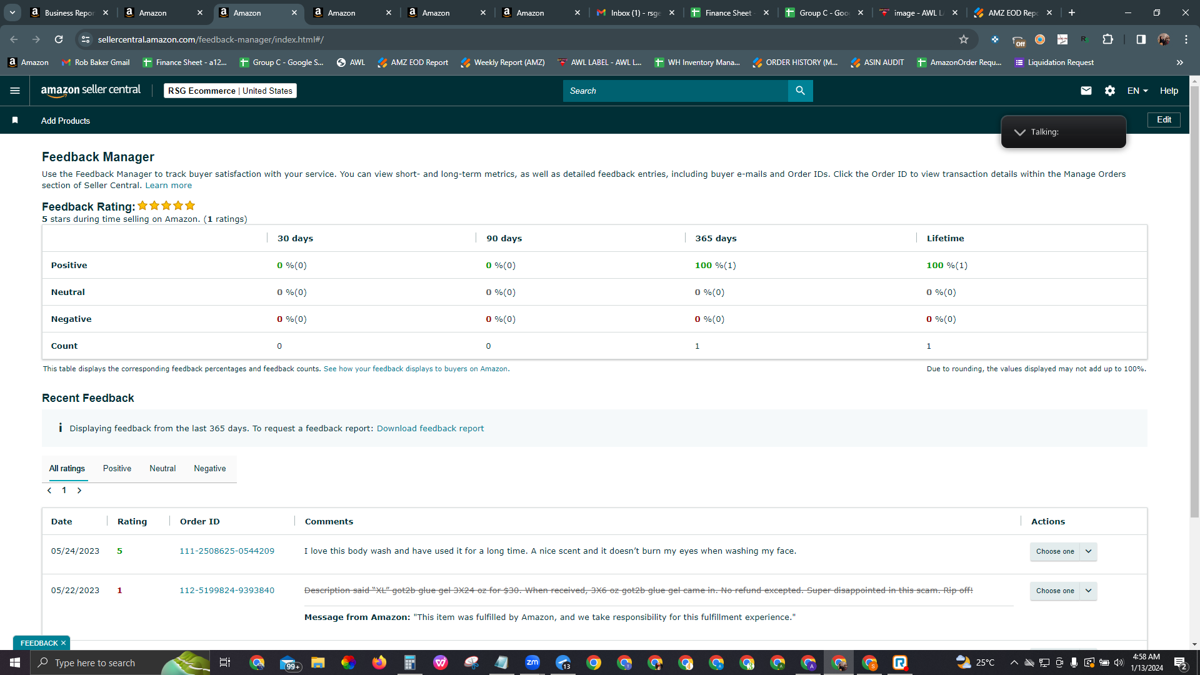Click Download feedback report link
1200x675 pixels.
[430, 429]
